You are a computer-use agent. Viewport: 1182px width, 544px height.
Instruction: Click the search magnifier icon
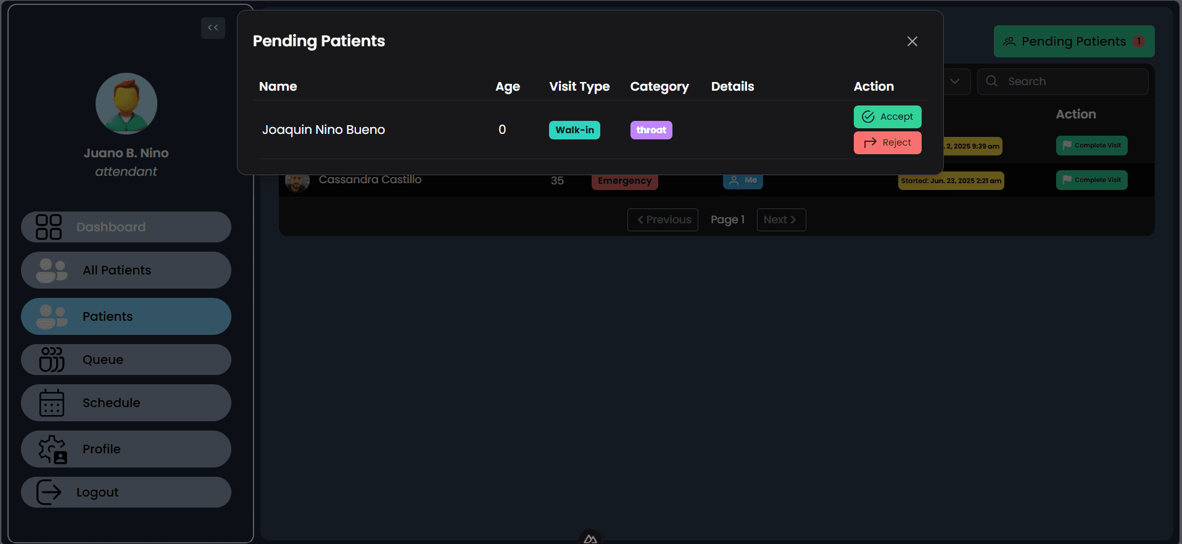coord(991,81)
